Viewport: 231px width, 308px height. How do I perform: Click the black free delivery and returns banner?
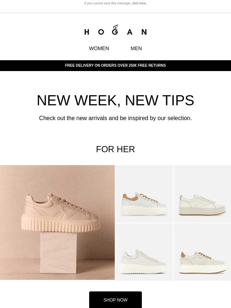point(115,66)
